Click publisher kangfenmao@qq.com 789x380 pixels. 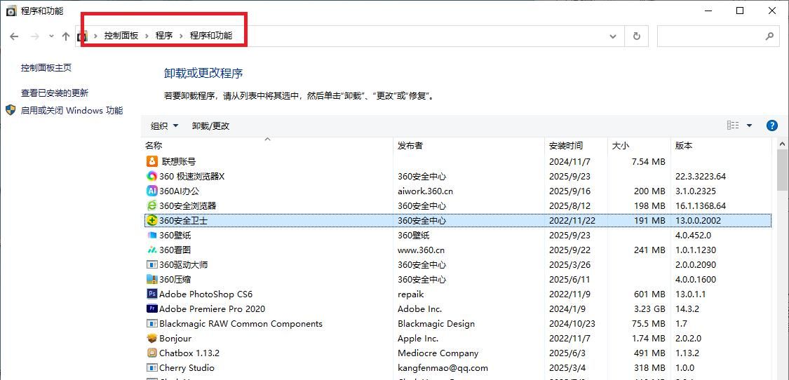point(443,368)
